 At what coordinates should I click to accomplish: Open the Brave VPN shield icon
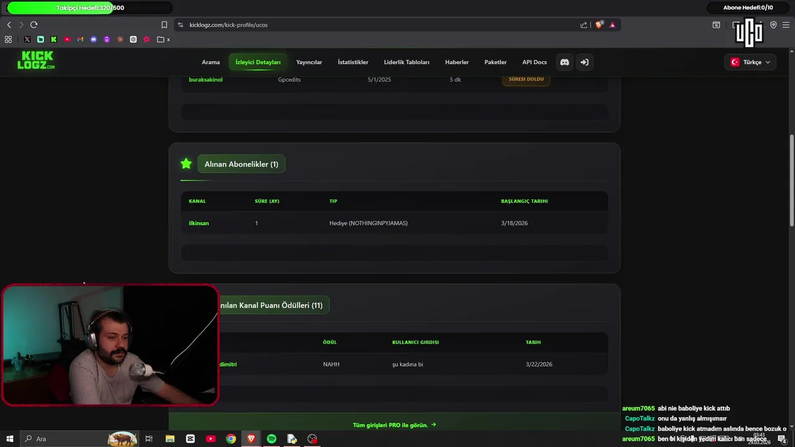[773, 25]
